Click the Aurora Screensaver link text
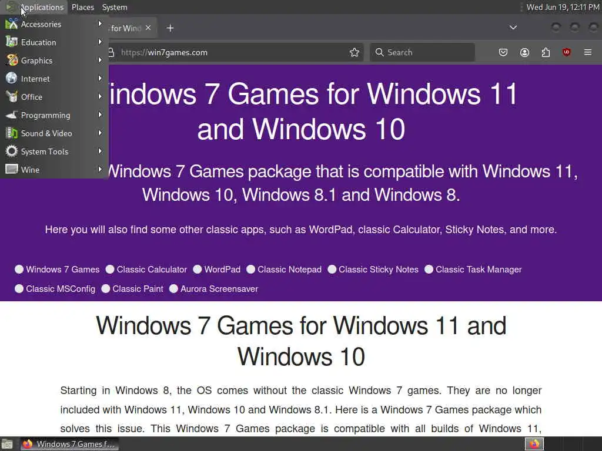This screenshot has width=602, height=451. point(219,288)
